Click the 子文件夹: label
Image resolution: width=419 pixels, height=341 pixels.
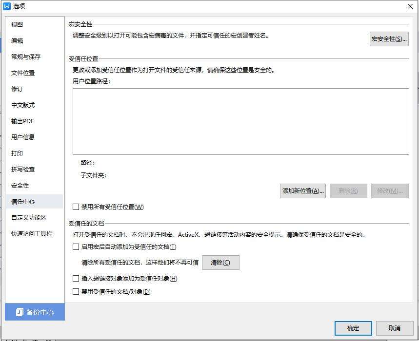[x=93, y=175]
